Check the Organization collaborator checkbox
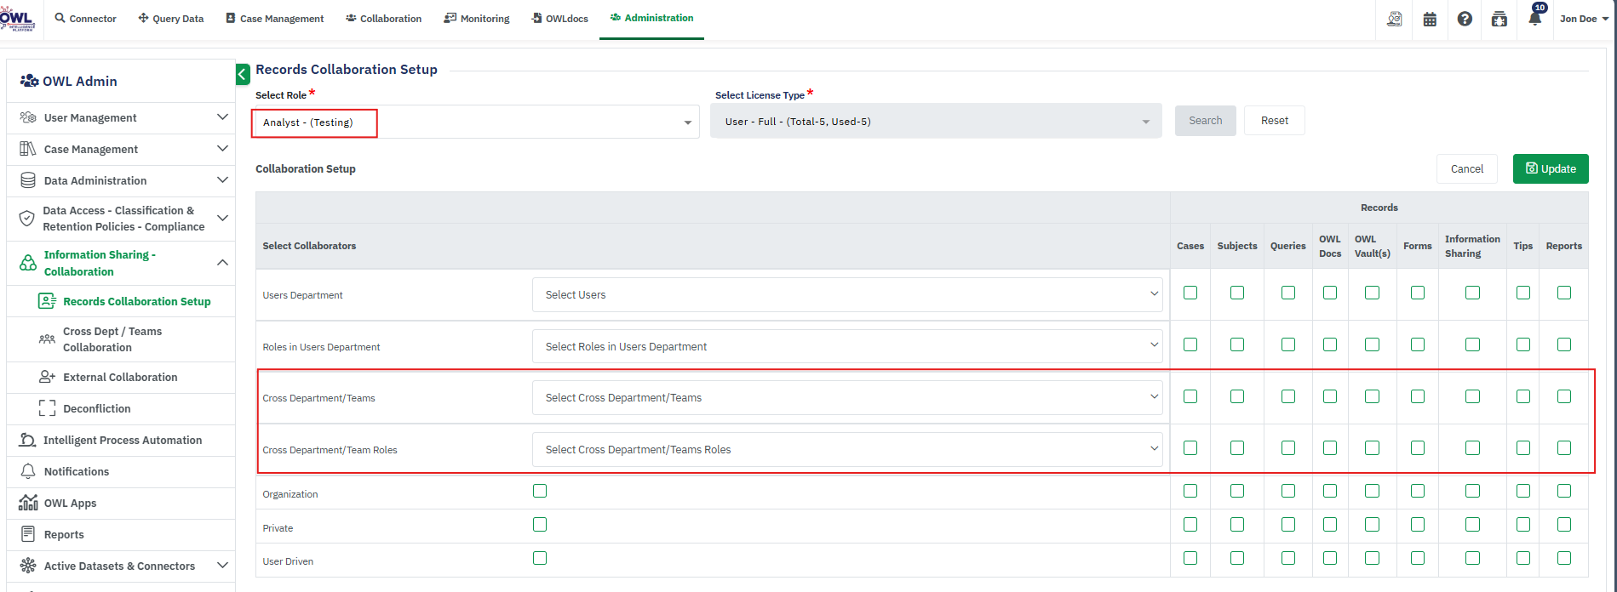 (x=540, y=491)
